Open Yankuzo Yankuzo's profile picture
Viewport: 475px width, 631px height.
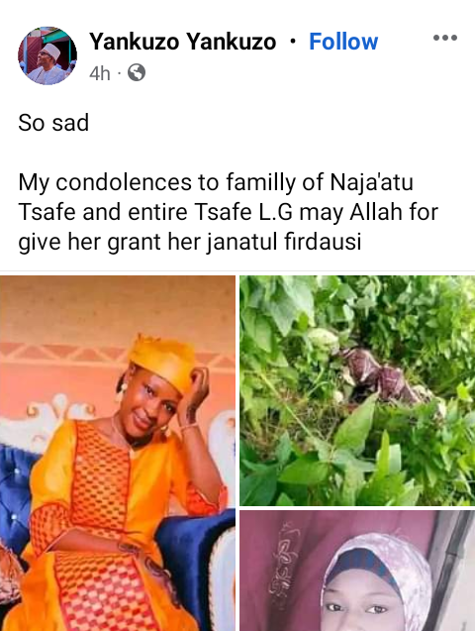click(x=47, y=55)
